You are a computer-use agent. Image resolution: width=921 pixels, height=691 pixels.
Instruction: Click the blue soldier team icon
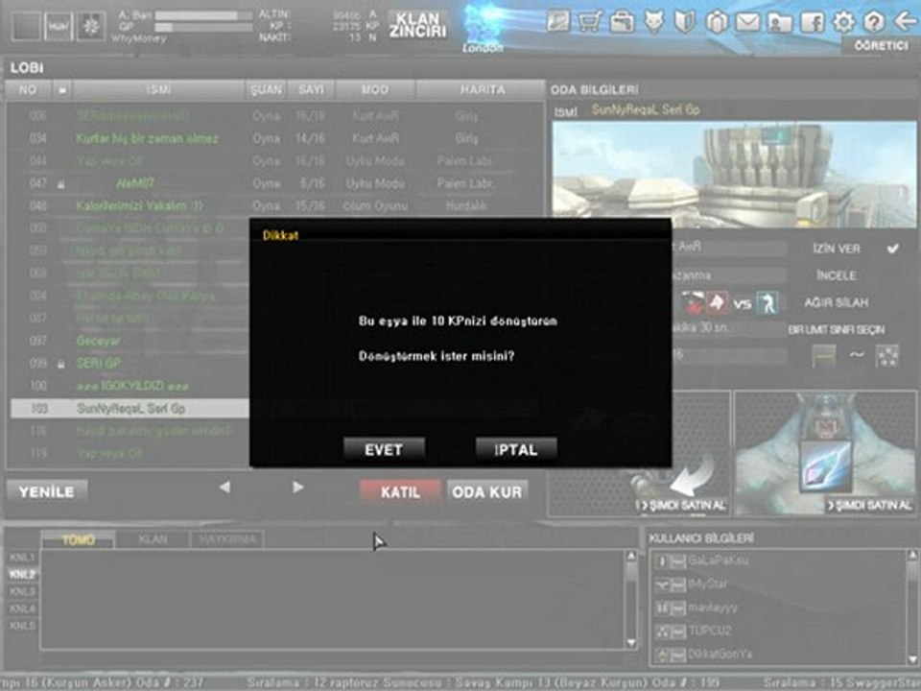point(767,303)
